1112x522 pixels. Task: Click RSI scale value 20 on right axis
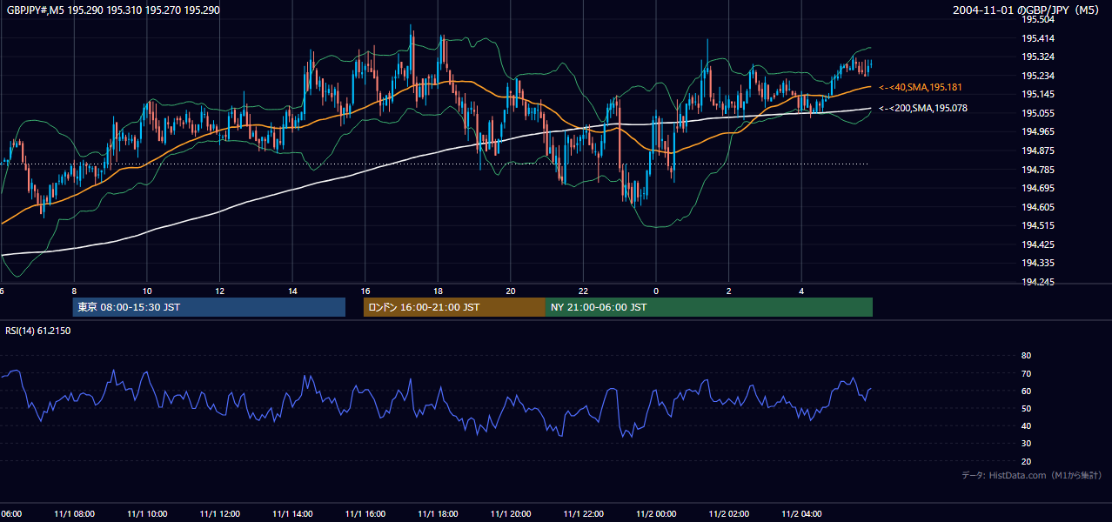pos(1026,461)
